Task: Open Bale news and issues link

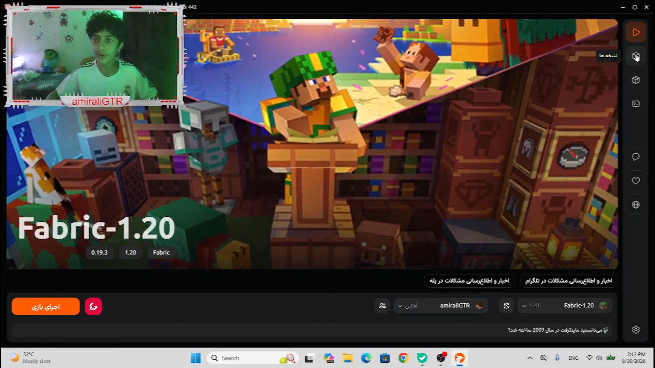Action: coord(469,280)
